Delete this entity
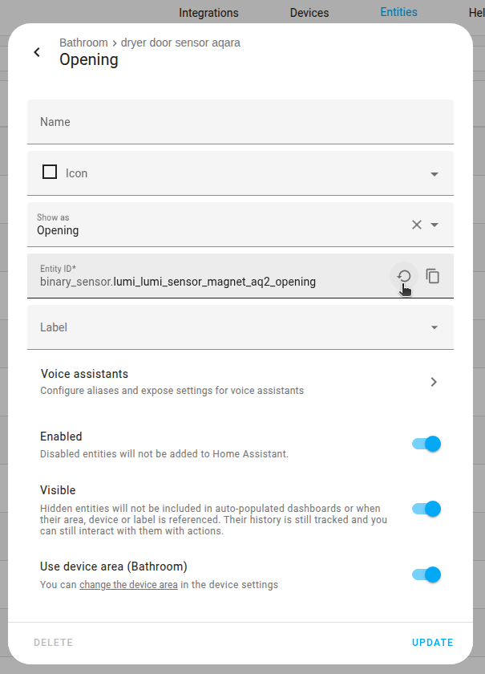The image size is (485, 674). click(x=53, y=642)
